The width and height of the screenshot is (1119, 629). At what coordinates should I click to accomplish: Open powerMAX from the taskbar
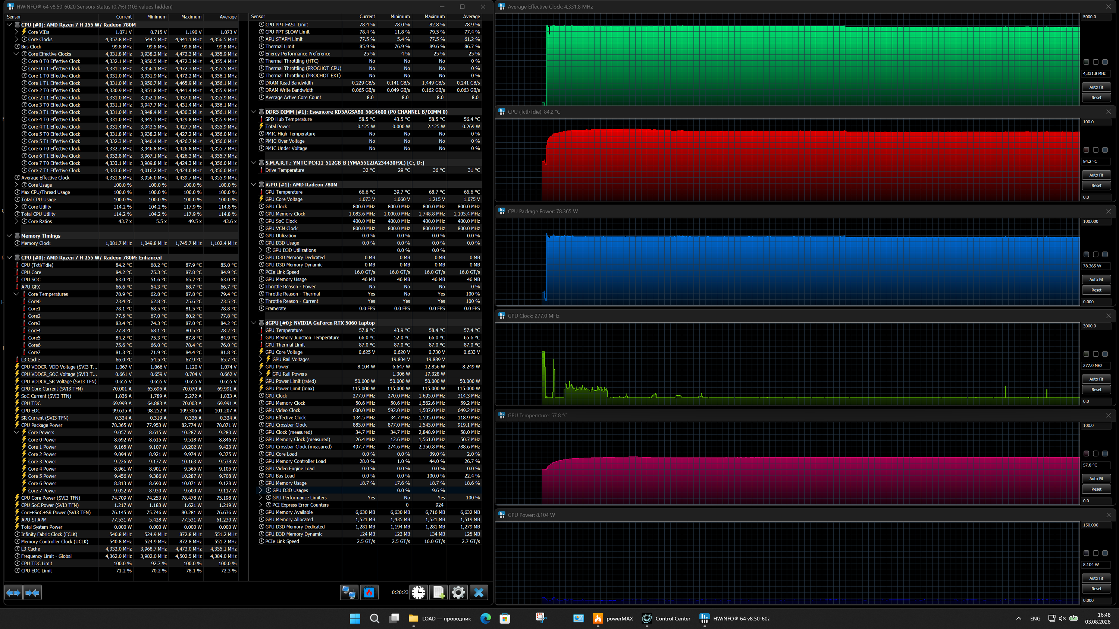[613, 619]
